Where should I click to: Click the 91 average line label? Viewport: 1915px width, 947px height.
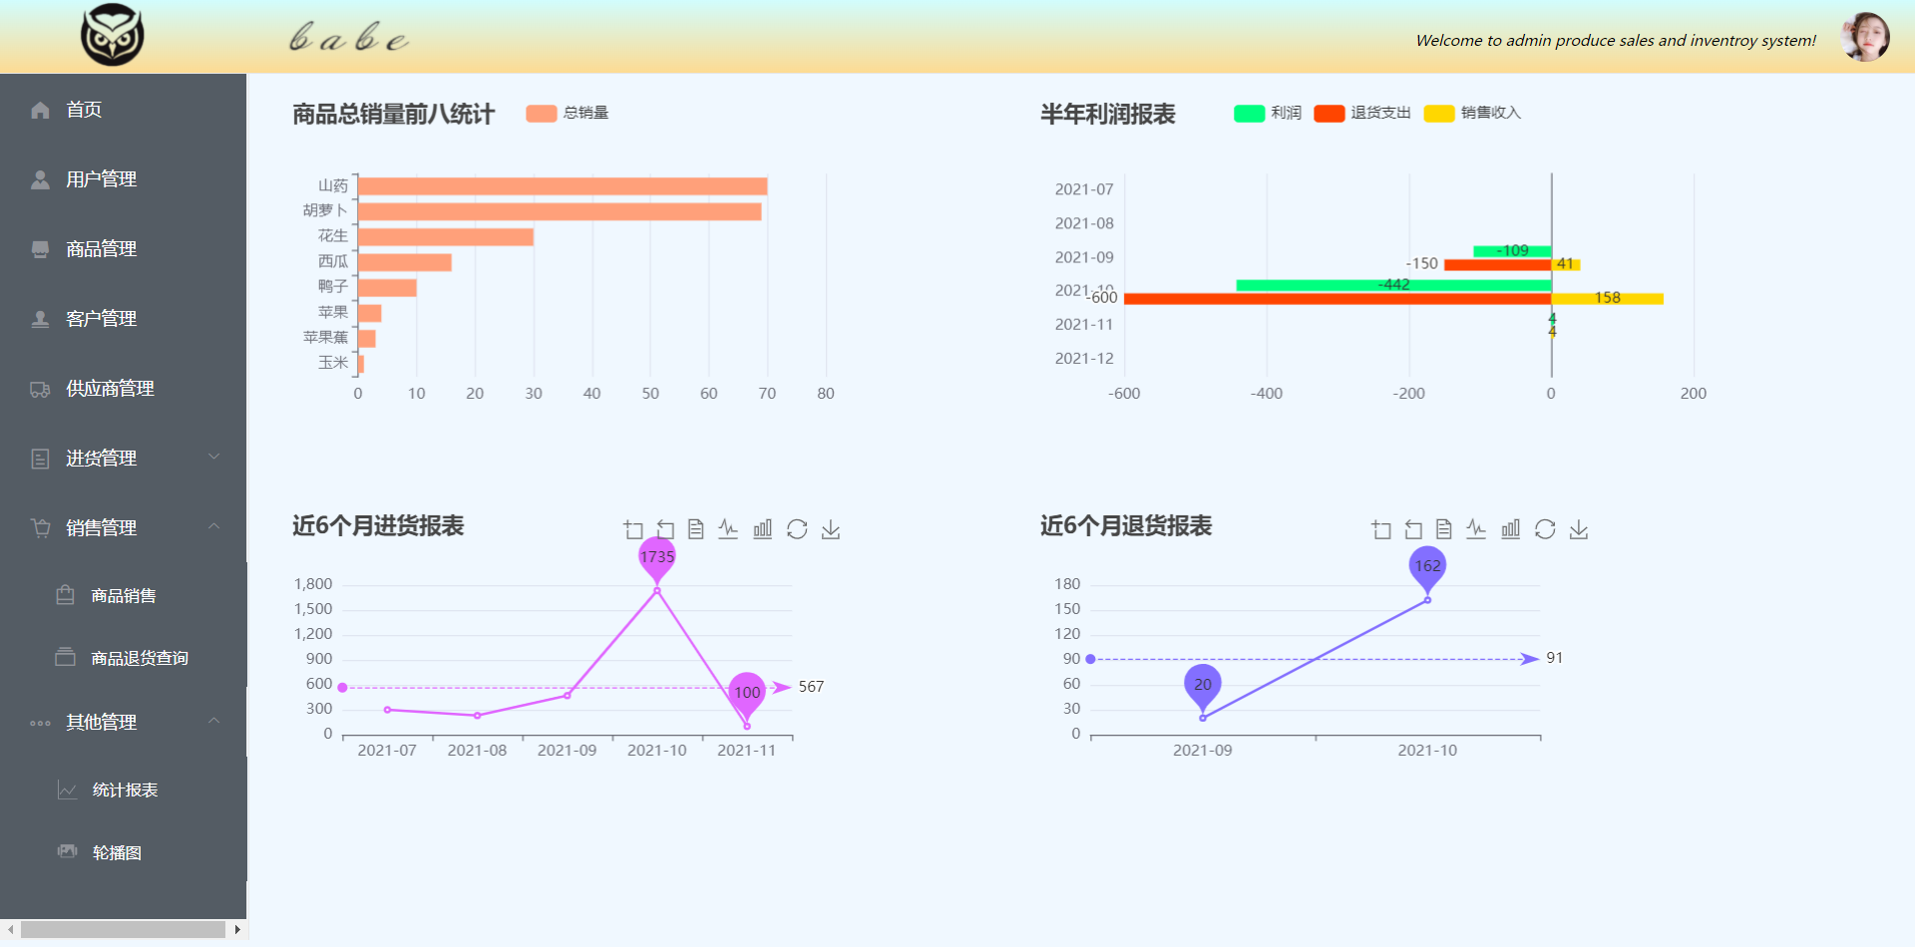pos(1554,658)
